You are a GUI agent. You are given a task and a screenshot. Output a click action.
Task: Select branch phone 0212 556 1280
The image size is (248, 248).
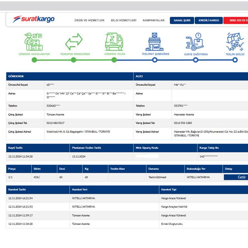pos(183,123)
